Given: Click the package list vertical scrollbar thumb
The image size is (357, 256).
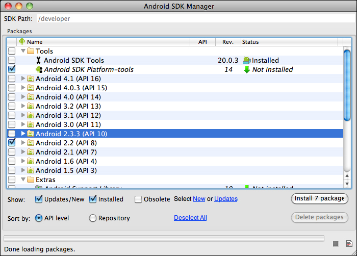Looking at the screenshot, I should (x=347, y=85).
